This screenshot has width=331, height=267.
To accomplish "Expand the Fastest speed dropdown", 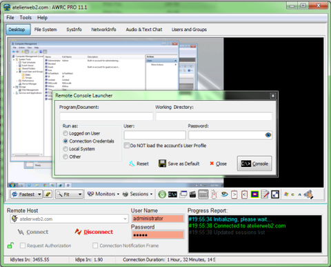I will tap(39, 195).
